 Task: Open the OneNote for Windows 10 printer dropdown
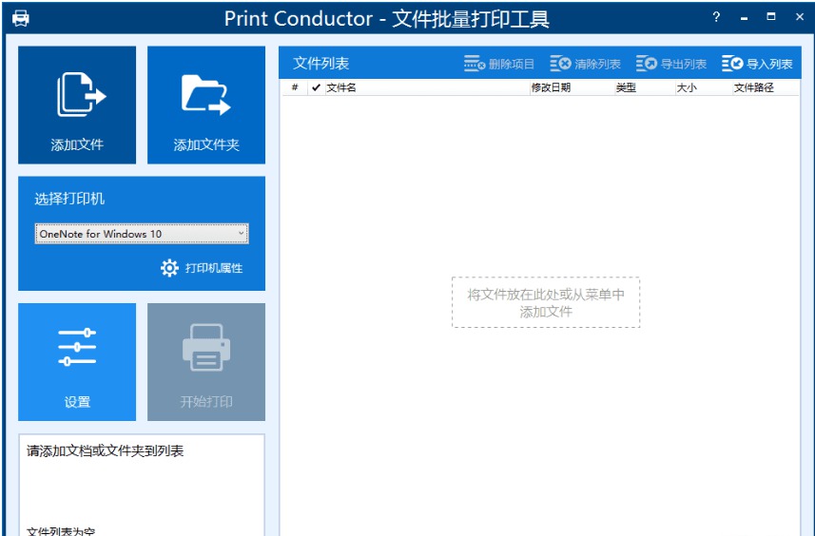[x=142, y=234]
